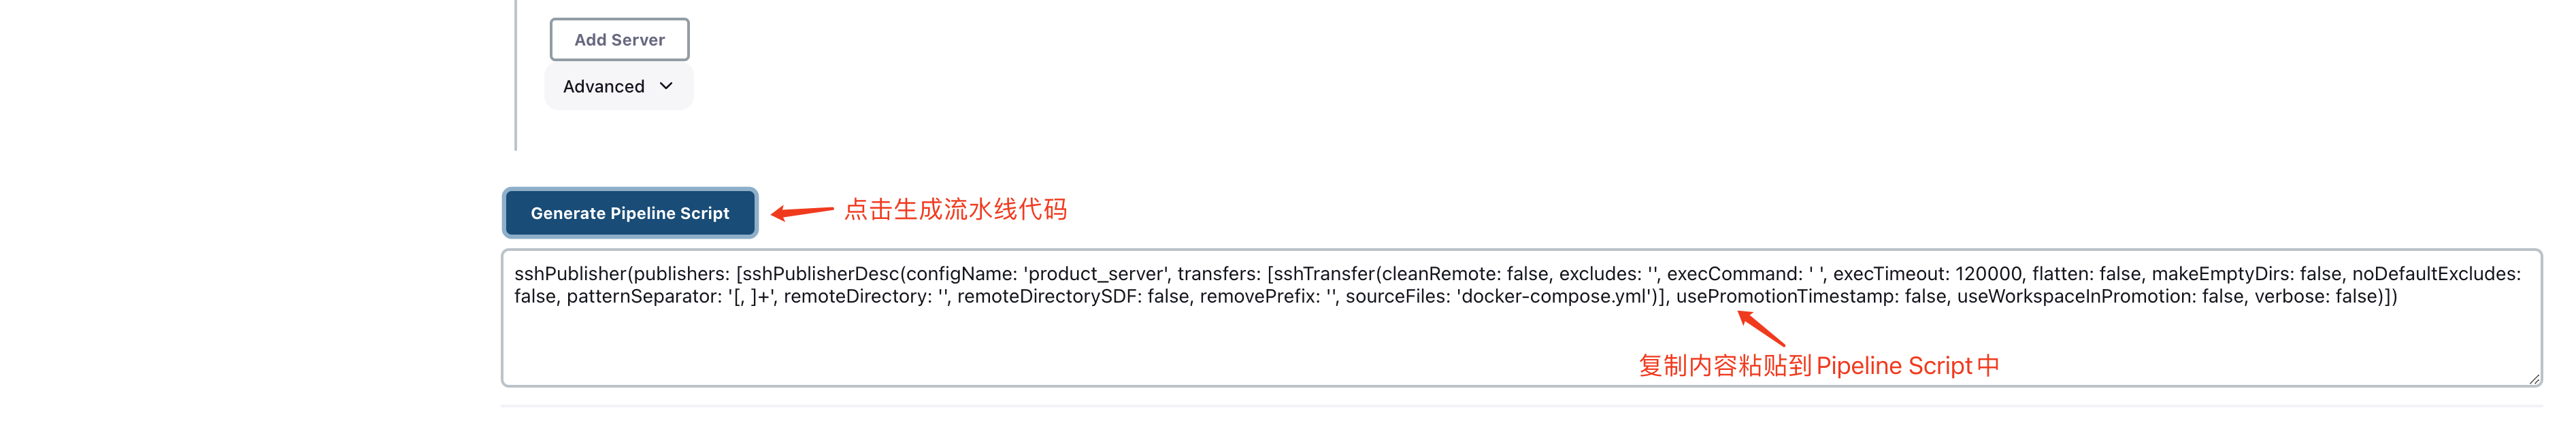Screen dimensions: 2576x442
Task: Click the chevron next to Advanced
Action: coord(667,87)
